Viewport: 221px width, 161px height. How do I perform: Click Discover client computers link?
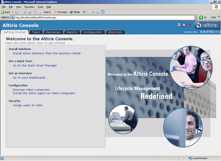31,90
